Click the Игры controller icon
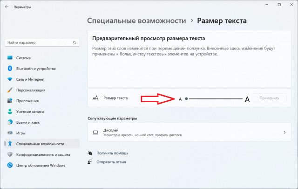Screen dimensions: 298x189 click(x=10, y=133)
